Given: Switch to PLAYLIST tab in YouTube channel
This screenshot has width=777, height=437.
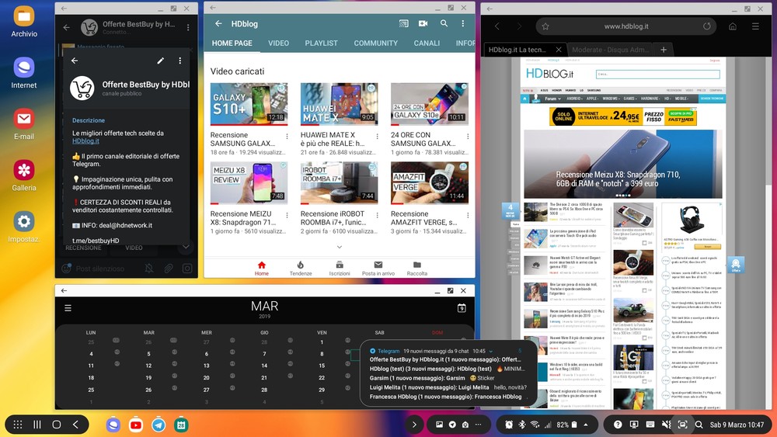Looking at the screenshot, I should (321, 43).
